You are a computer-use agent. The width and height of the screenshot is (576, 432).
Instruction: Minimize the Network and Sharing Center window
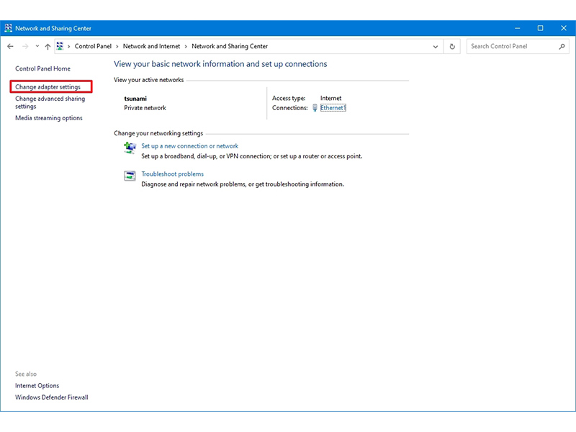coord(517,28)
